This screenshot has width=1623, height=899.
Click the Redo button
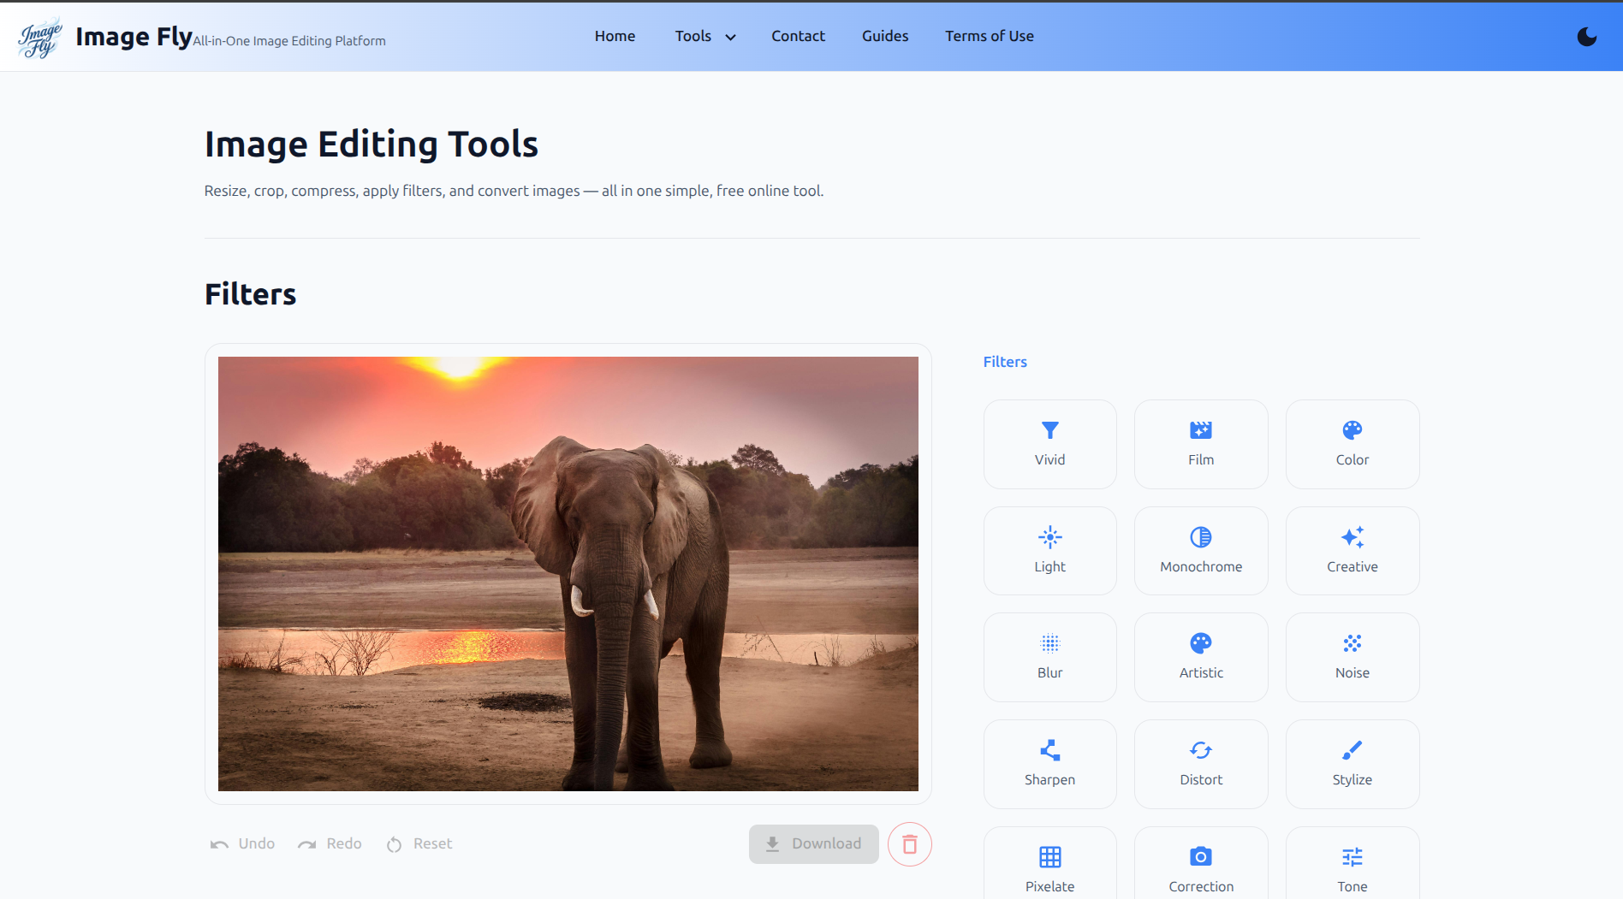click(330, 843)
